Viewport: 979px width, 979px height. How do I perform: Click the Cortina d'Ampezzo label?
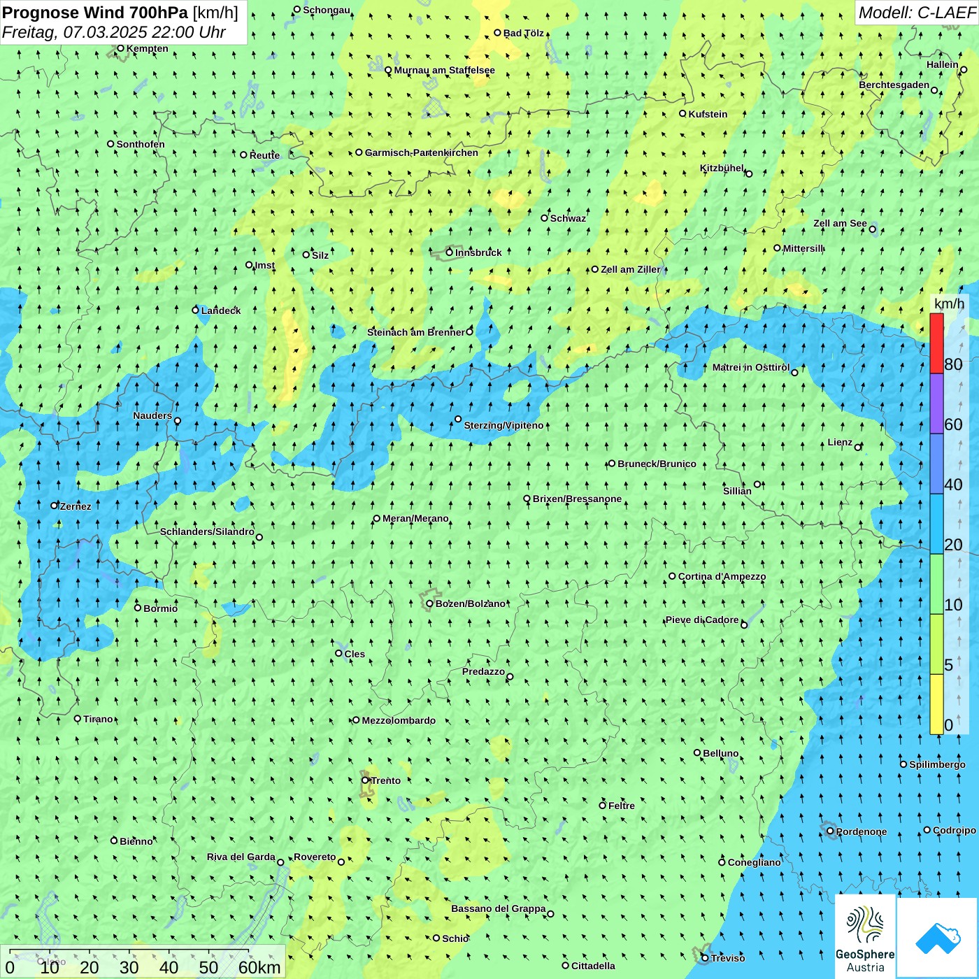pos(722,576)
